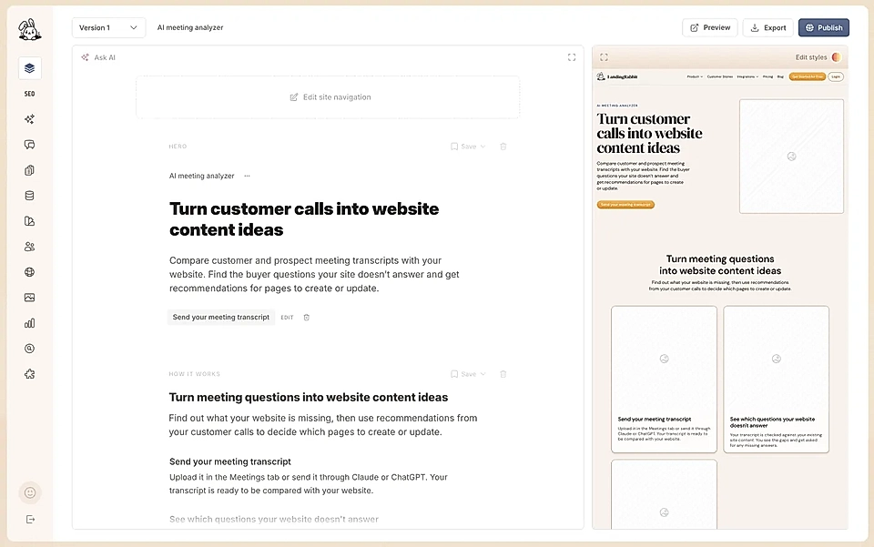
Task: Open the at-sign sidebar icon
Action: [29, 349]
